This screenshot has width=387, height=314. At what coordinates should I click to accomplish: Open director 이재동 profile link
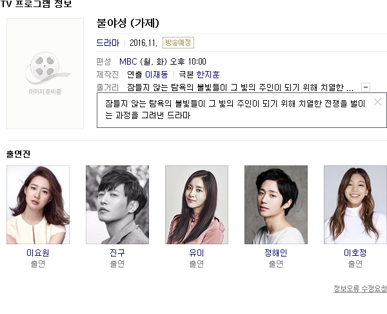pyautogui.click(x=157, y=74)
